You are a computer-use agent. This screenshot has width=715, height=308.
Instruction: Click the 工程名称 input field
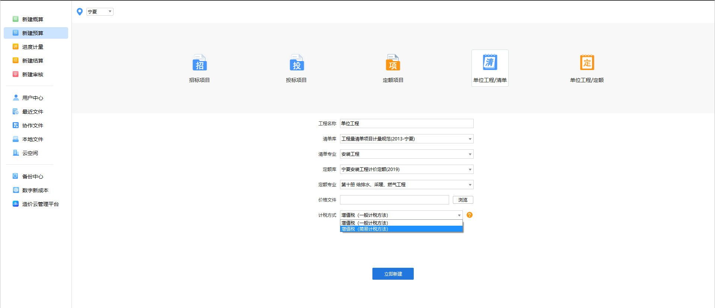(x=407, y=124)
